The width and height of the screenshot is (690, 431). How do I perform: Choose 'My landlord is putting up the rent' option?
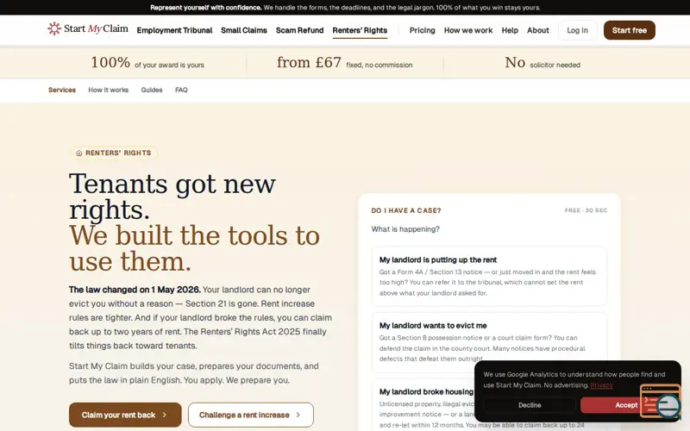tap(489, 276)
